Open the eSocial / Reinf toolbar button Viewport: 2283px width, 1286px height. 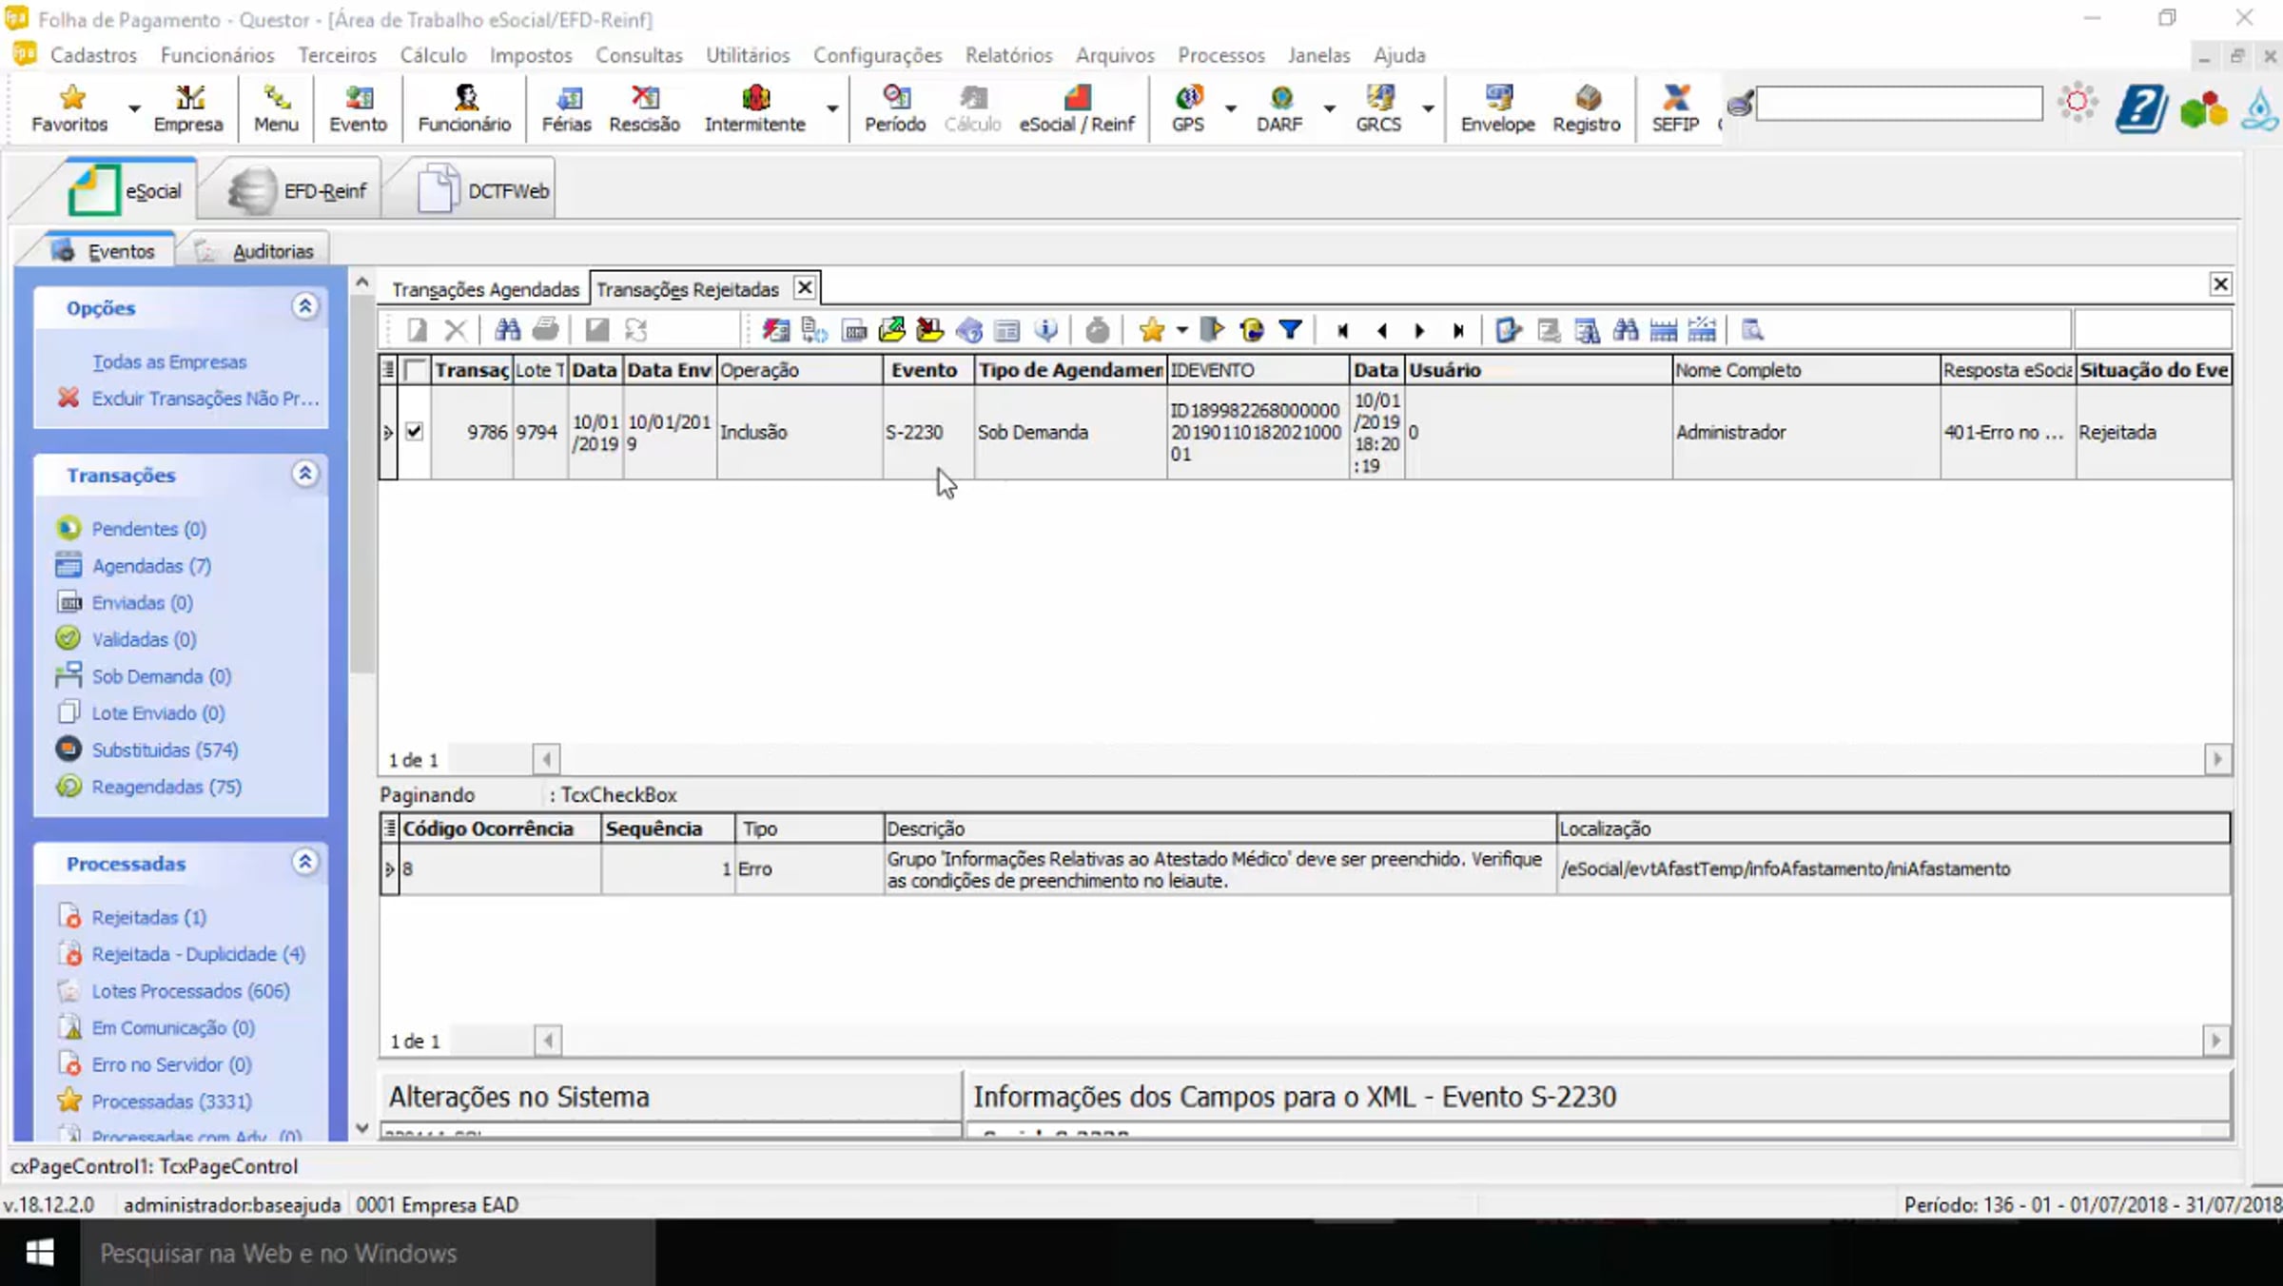(1077, 107)
